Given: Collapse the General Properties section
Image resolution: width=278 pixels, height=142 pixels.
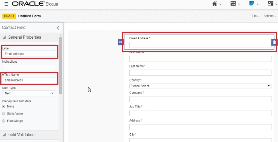Looking at the screenshot, I should [x=5, y=37].
